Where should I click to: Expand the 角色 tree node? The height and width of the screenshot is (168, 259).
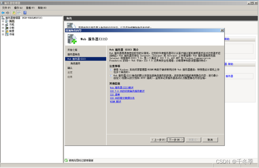coord(3,21)
